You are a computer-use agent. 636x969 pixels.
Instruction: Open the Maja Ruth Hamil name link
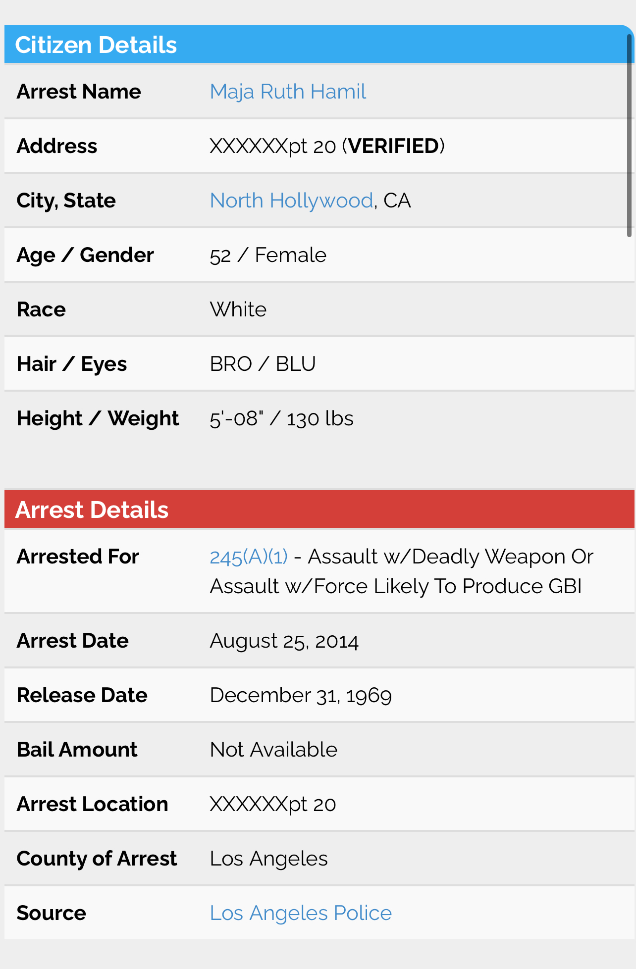(288, 92)
